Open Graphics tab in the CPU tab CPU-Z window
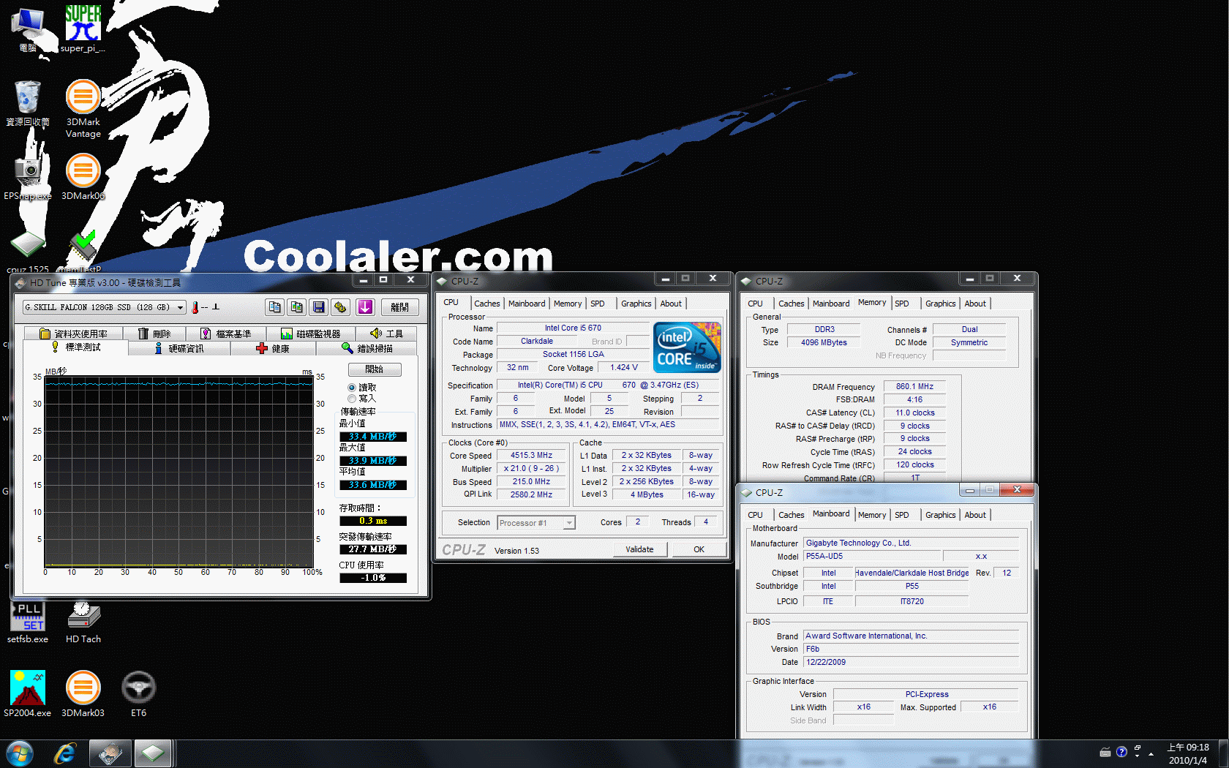The width and height of the screenshot is (1229, 768). coord(636,304)
